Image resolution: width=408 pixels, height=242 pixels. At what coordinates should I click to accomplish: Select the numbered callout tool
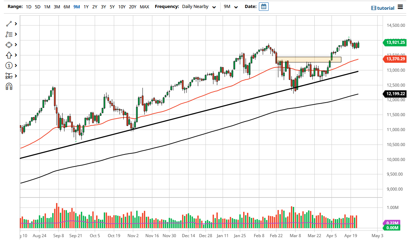(9, 65)
